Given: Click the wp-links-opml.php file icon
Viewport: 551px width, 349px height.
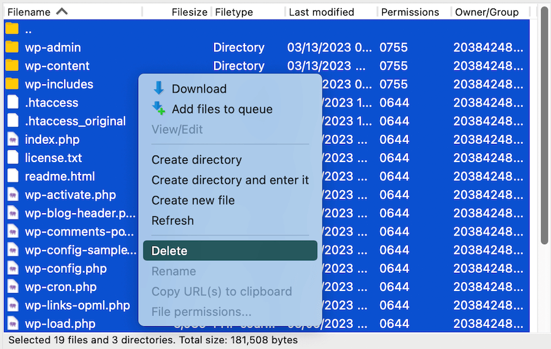Looking at the screenshot, I should (13, 305).
